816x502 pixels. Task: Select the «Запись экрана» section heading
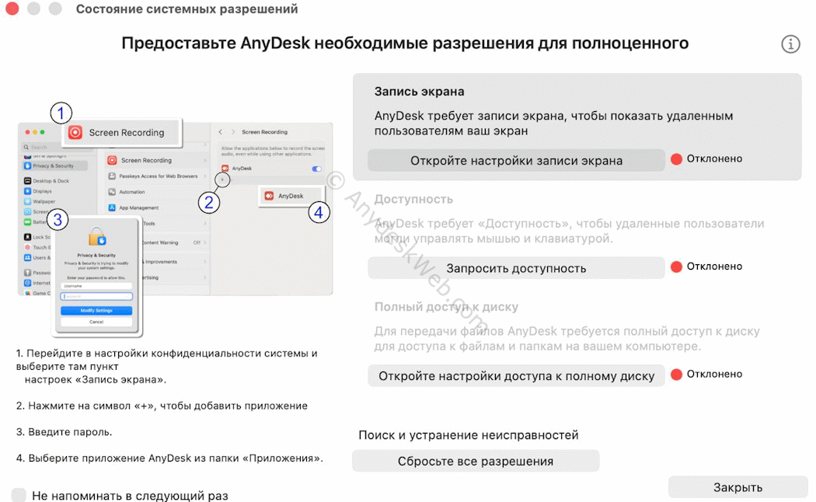click(x=420, y=92)
